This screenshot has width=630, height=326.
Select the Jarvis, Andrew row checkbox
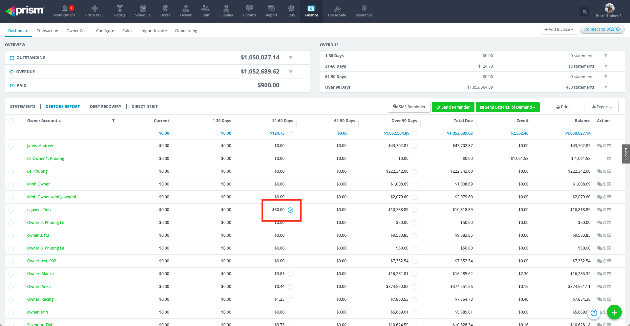tap(11, 146)
